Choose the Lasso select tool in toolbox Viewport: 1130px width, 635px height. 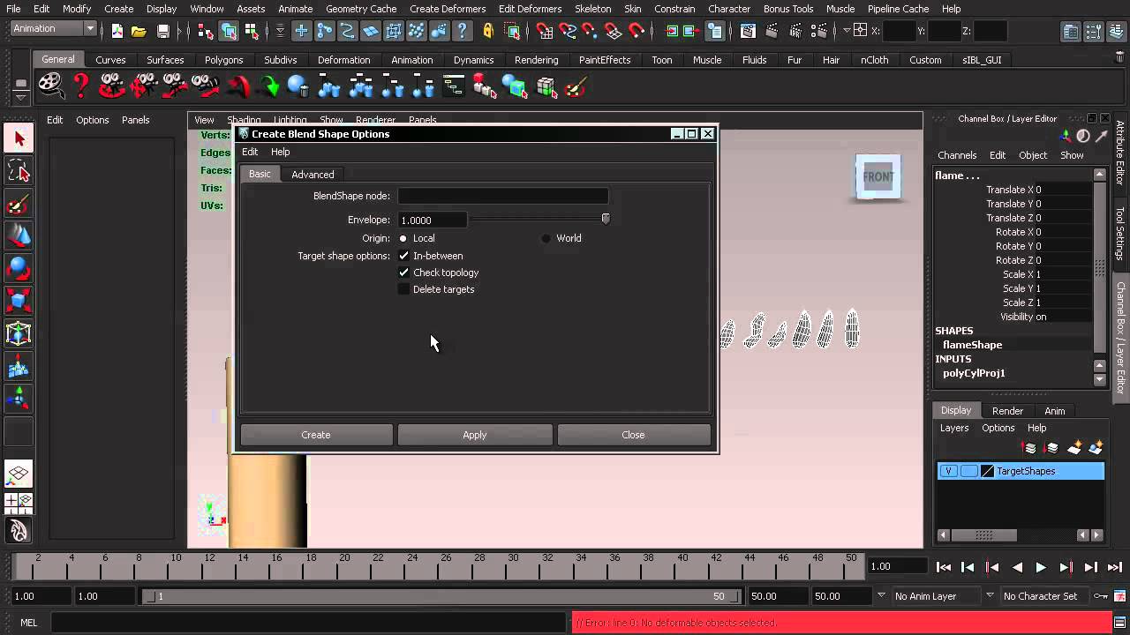coord(19,171)
